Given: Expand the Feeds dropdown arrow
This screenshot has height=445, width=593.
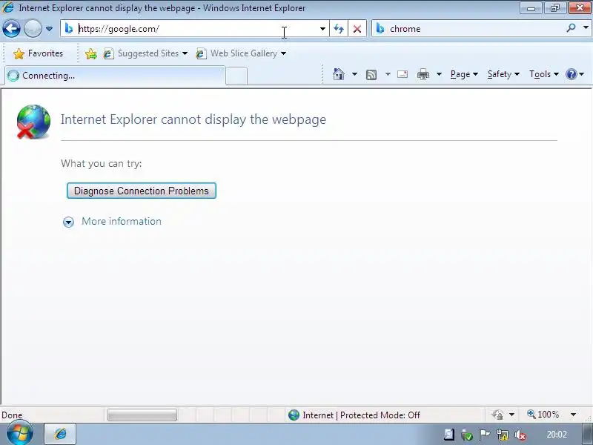Looking at the screenshot, I should click(x=388, y=74).
